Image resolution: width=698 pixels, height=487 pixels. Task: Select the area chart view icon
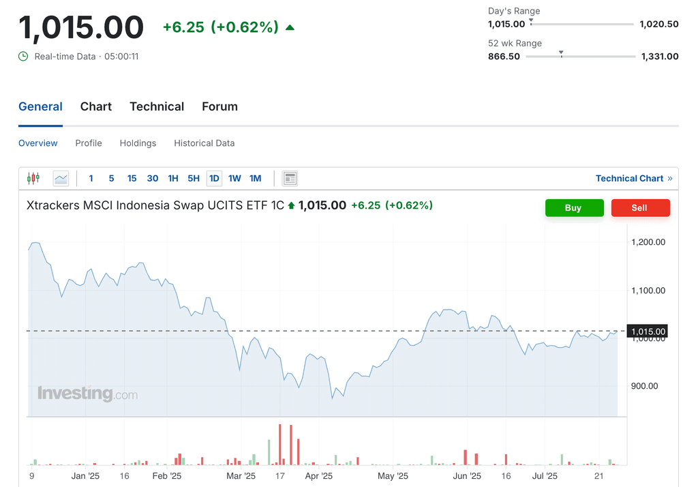tap(61, 178)
